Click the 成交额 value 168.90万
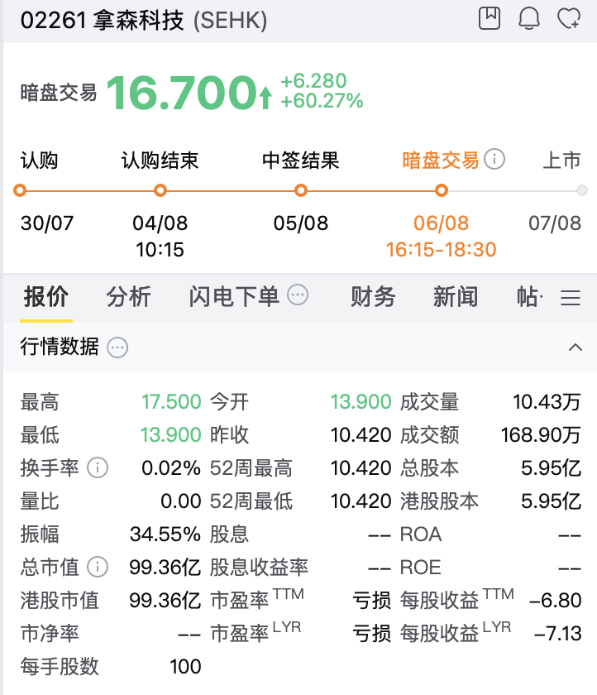 point(541,435)
